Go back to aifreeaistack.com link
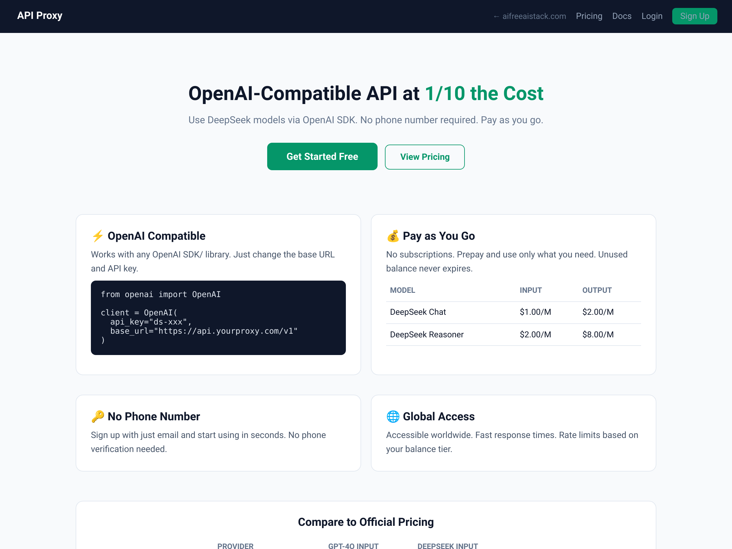 529,16
